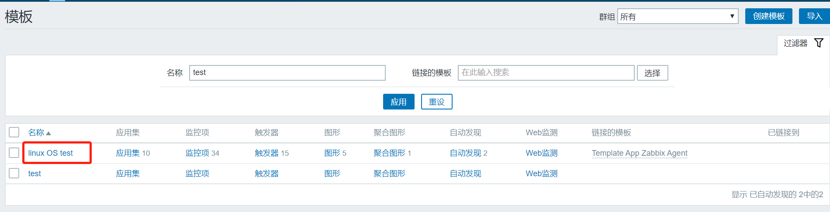The width and height of the screenshot is (830, 212).
Task: Open Web监测 in the test row
Action: pos(541,174)
